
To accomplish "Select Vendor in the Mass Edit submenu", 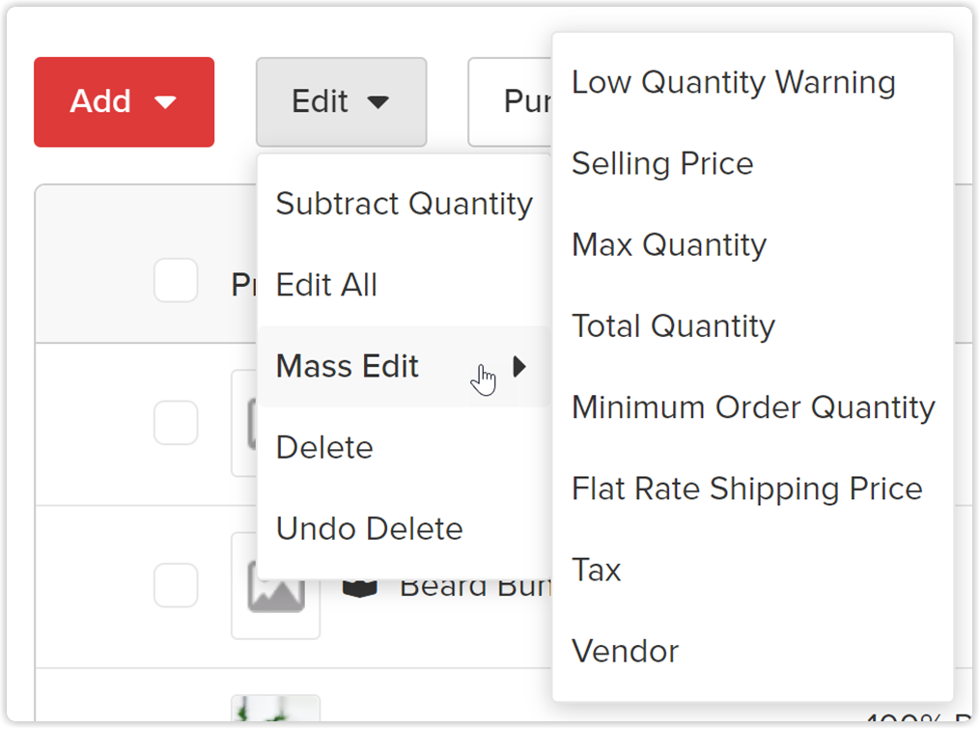I will click(x=752, y=651).
